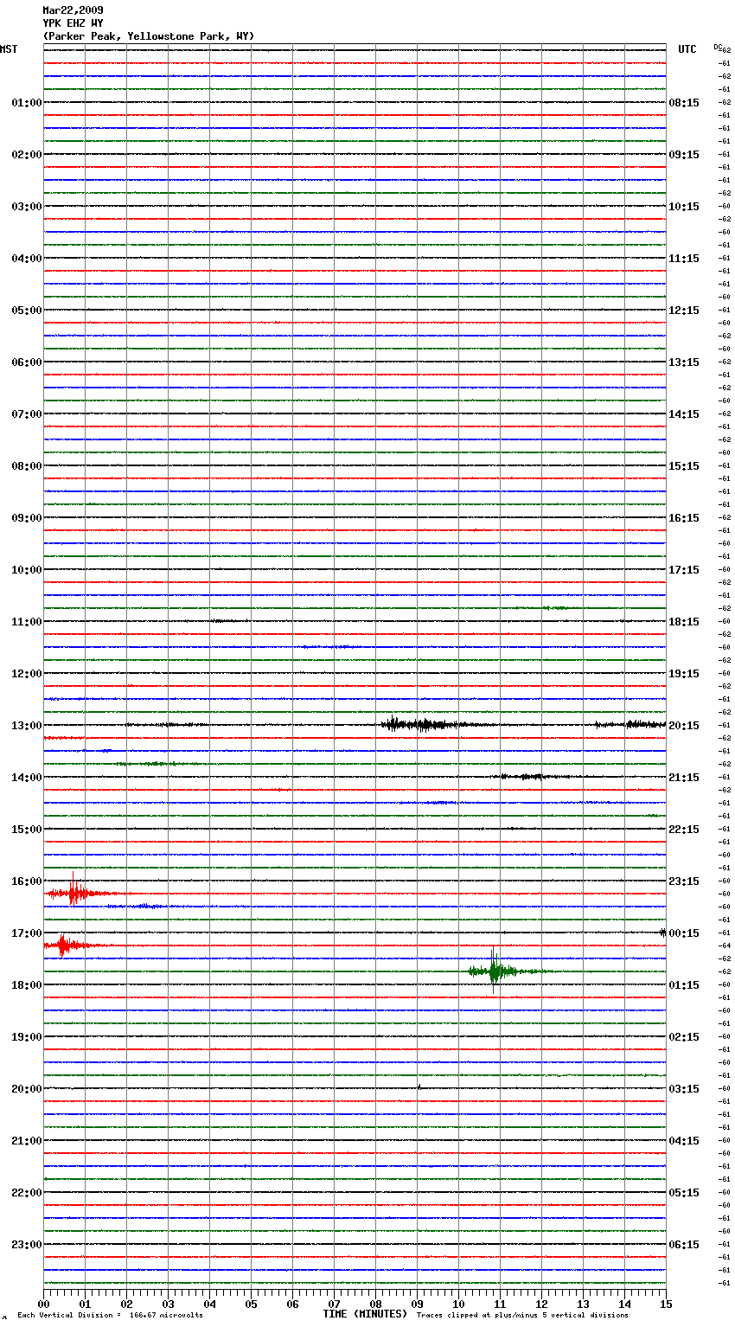Select the 02:00 MST row label

point(26,155)
